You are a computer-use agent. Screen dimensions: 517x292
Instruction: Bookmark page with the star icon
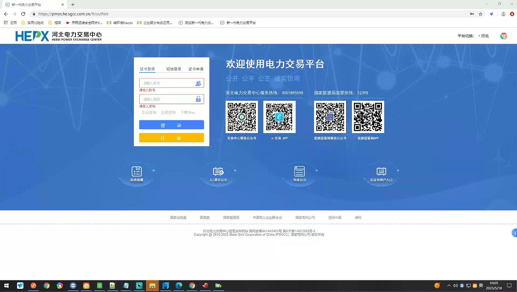click(481, 14)
